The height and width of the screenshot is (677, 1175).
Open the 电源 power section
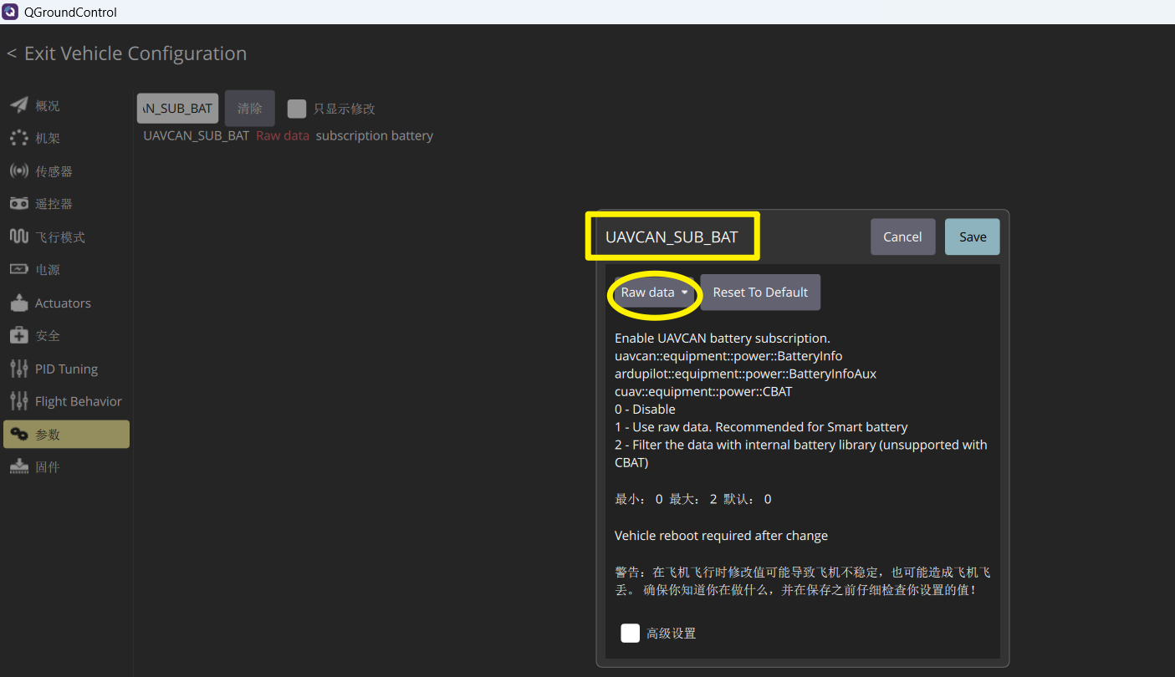tap(65, 270)
